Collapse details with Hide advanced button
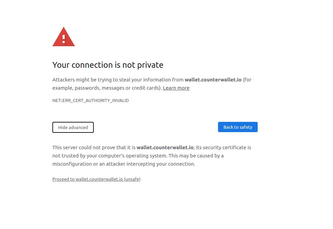Screen dimensions: 333x229 coord(73,127)
